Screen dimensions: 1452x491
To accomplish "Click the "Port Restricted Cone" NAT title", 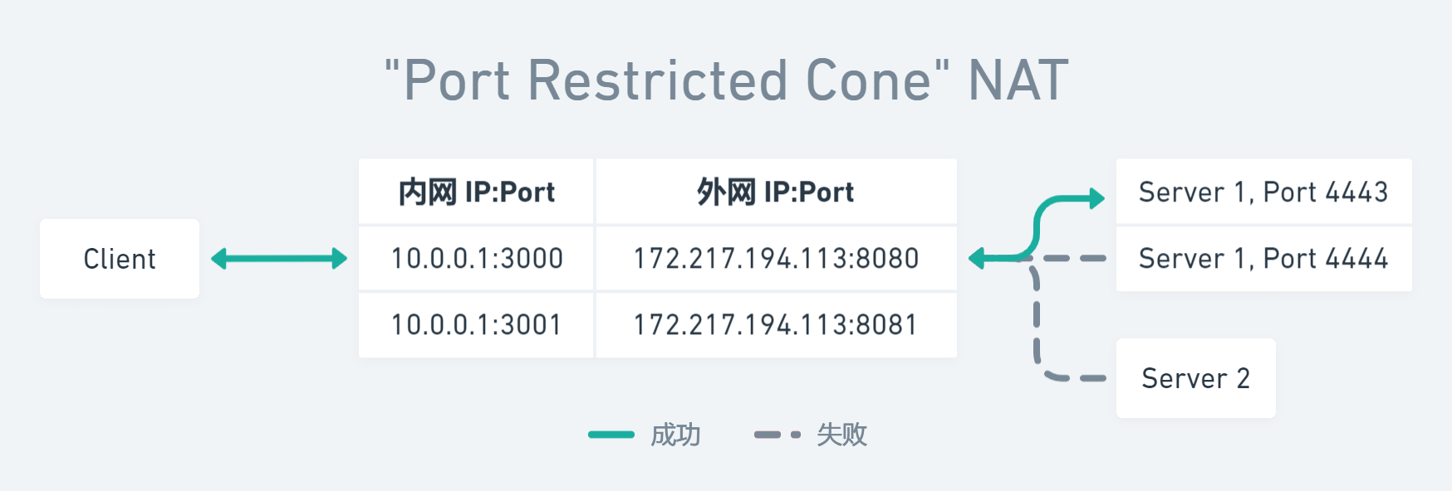I will [726, 80].
